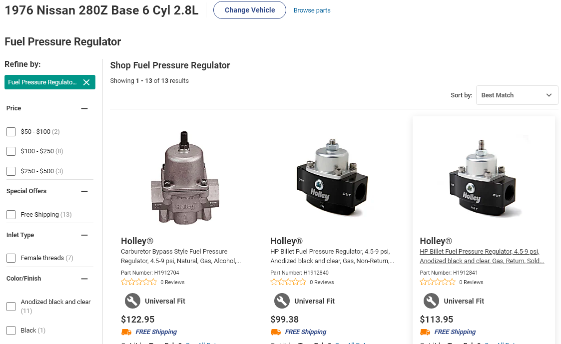561x344 pixels.
Task: Enable the $100 - $250 price filter
Action: tap(11, 151)
